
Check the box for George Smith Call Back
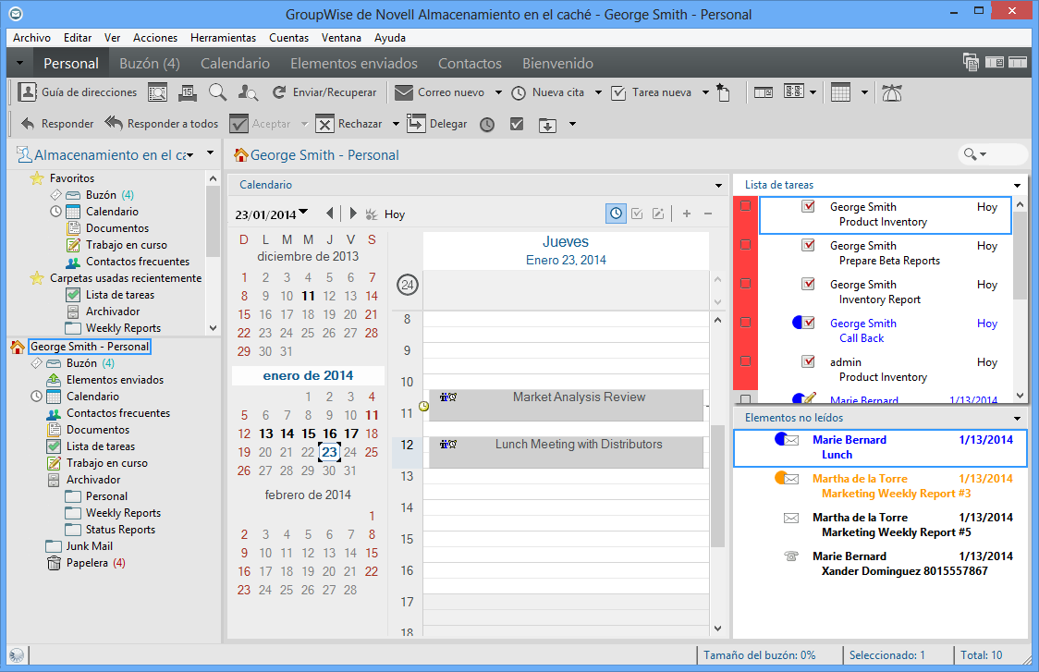(x=809, y=323)
